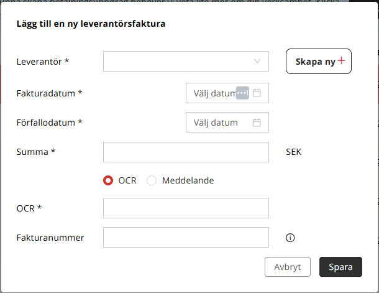Viewport: 379px width, 293px height.
Task: Save invoice with the Spara button
Action: [340, 267]
